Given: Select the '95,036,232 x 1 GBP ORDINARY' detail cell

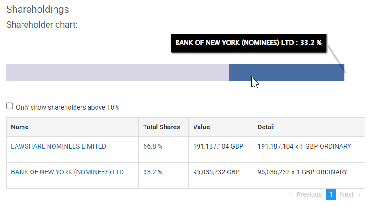Looking at the screenshot, I should (309, 176).
